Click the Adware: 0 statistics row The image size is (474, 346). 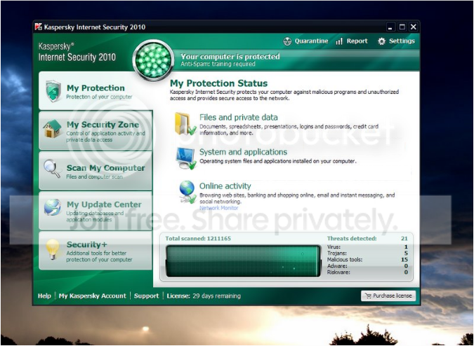367,266
